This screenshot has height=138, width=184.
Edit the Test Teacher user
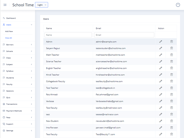coord(161,88)
